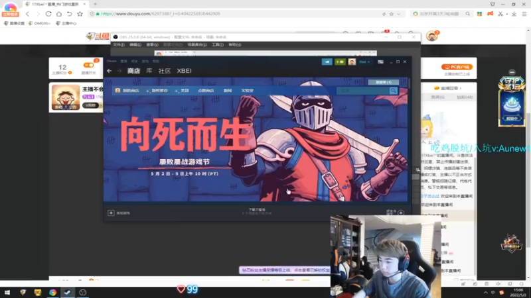Image resolution: width=531 pixels, height=298 pixels.
Task: Click Steam's forward arrow
Action: coord(119,71)
